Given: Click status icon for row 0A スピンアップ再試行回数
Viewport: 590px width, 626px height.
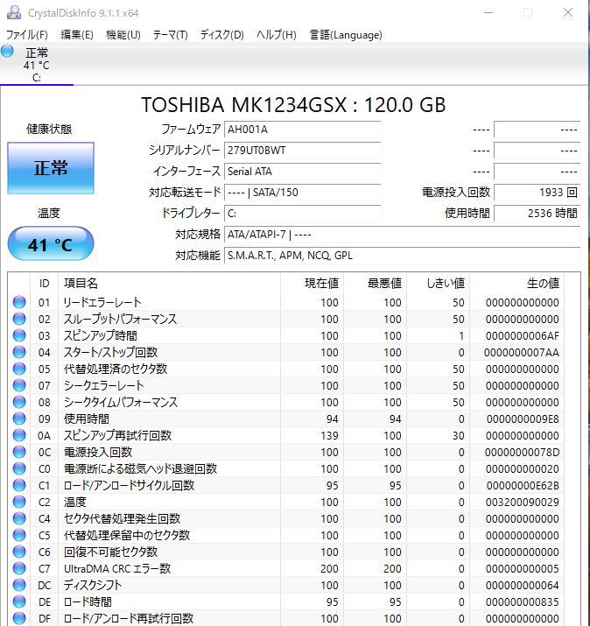Looking at the screenshot, I should tap(19, 435).
